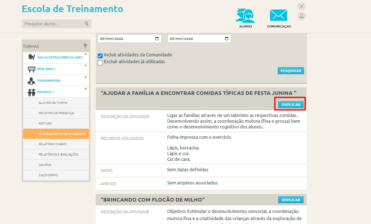Viewport: 371px width, 224px height.
Task: Expand Berçário I dropdown arrow
Action: coord(86,66)
